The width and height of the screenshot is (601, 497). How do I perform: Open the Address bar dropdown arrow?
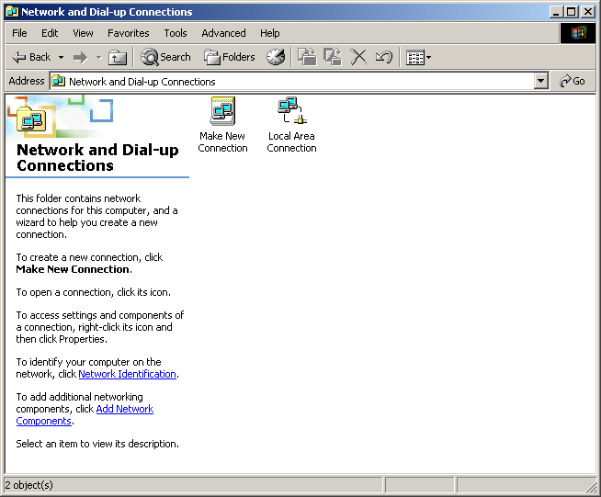(x=541, y=81)
